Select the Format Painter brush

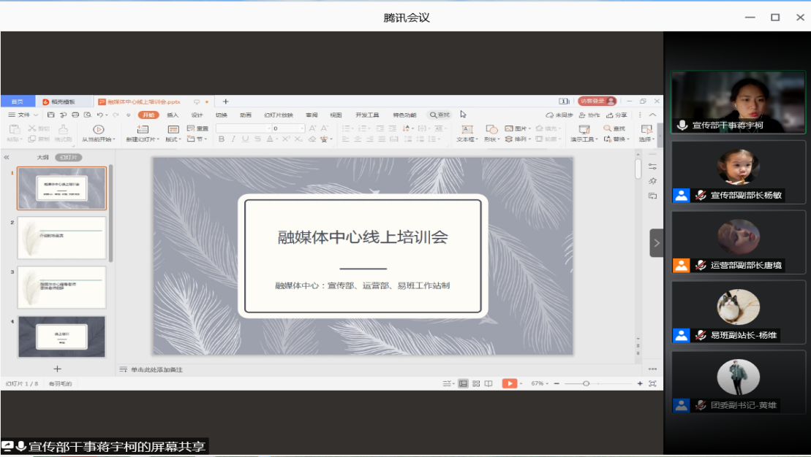[x=63, y=129]
